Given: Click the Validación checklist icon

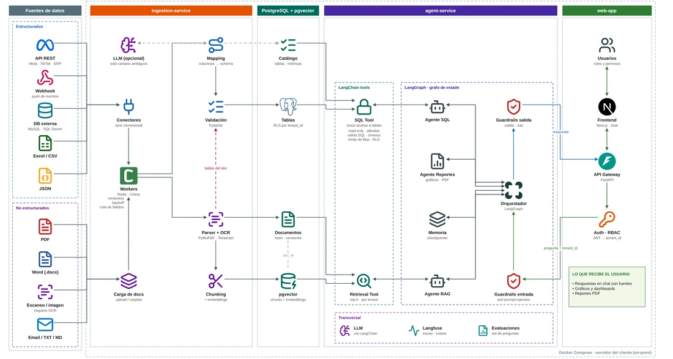Looking at the screenshot, I should click(x=215, y=107).
